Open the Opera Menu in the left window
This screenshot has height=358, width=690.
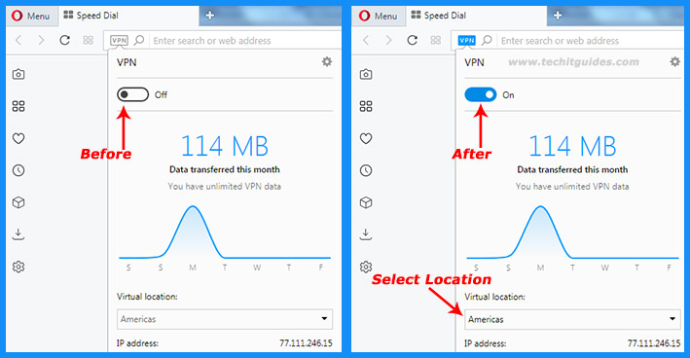[31, 16]
